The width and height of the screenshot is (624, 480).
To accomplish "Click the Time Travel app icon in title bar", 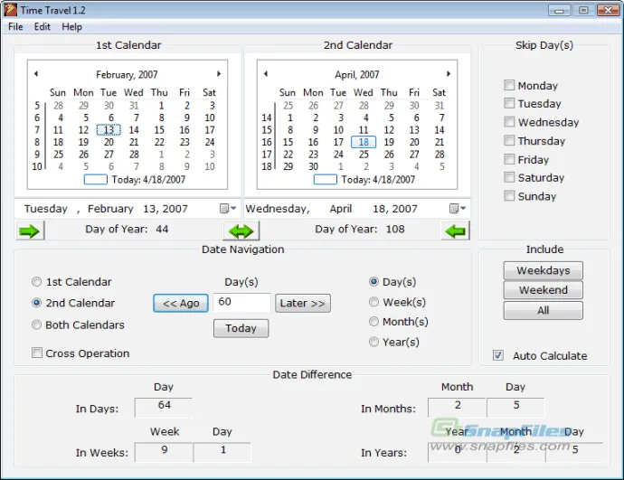I will coord(10,10).
